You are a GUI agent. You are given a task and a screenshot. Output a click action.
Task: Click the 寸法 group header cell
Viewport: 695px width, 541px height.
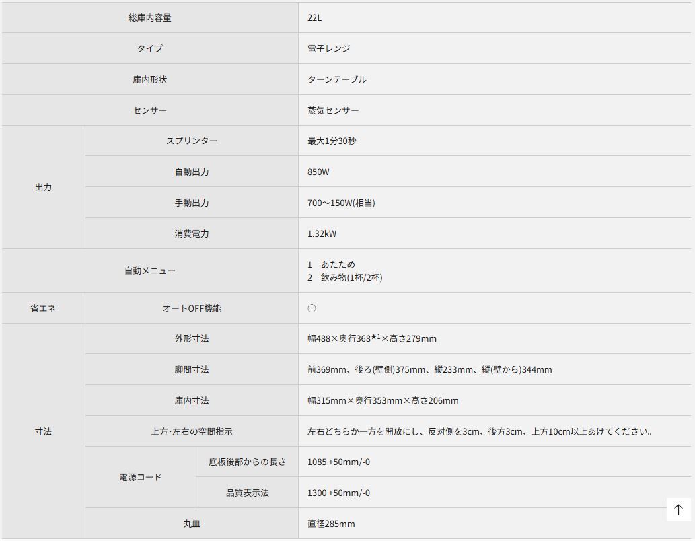tap(44, 431)
